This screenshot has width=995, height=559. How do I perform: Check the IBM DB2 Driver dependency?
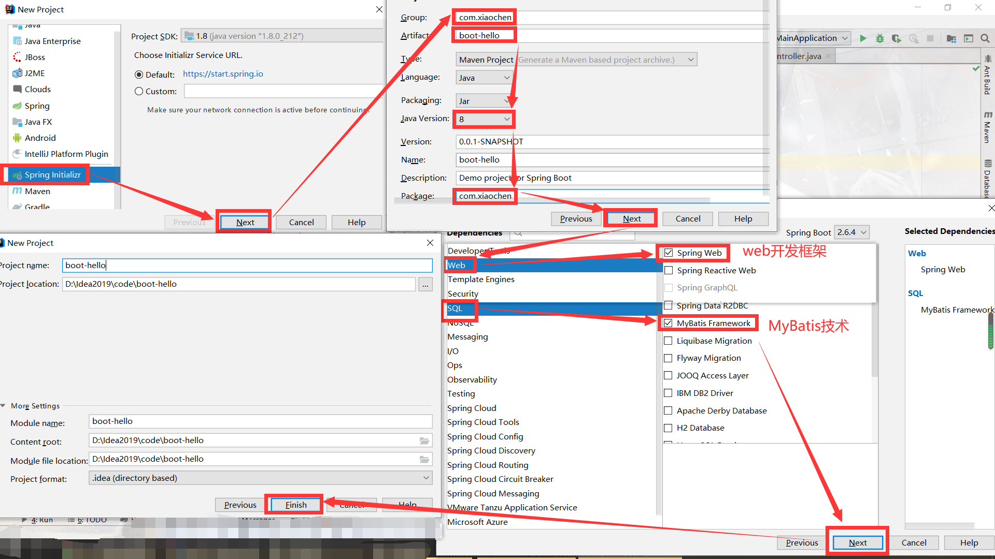coord(668,393)
